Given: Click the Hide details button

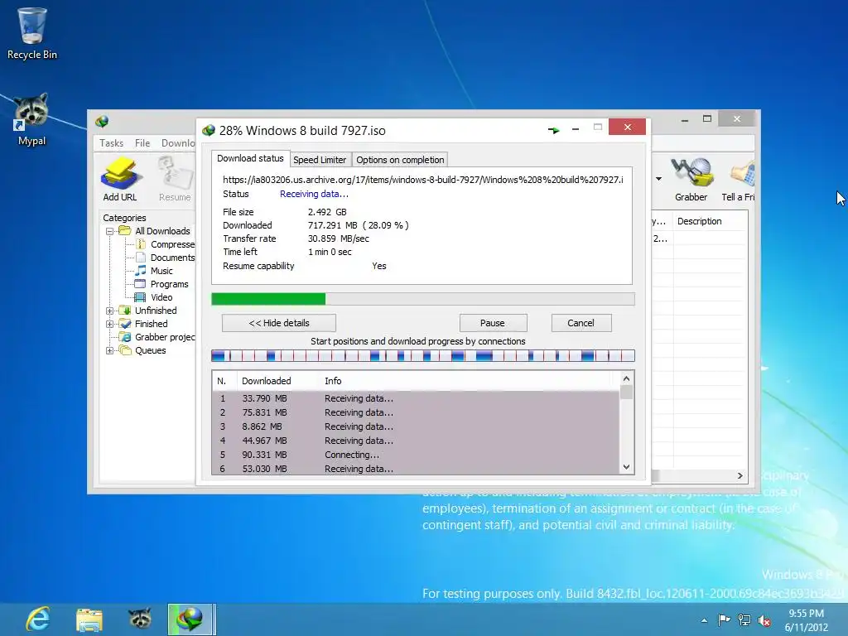Looking at the screenshot, I should 279,323.
